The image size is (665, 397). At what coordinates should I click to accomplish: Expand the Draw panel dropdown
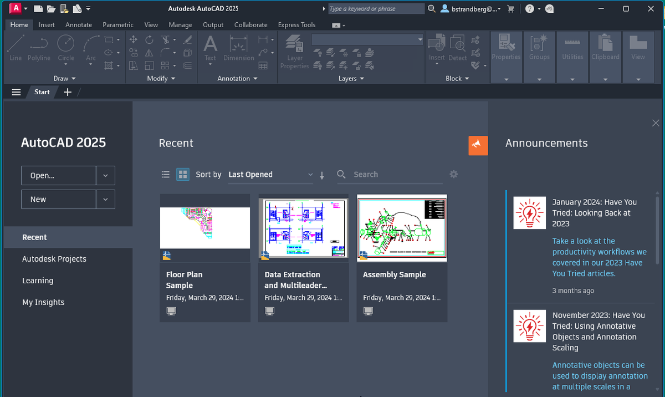(x=65, y=79)
